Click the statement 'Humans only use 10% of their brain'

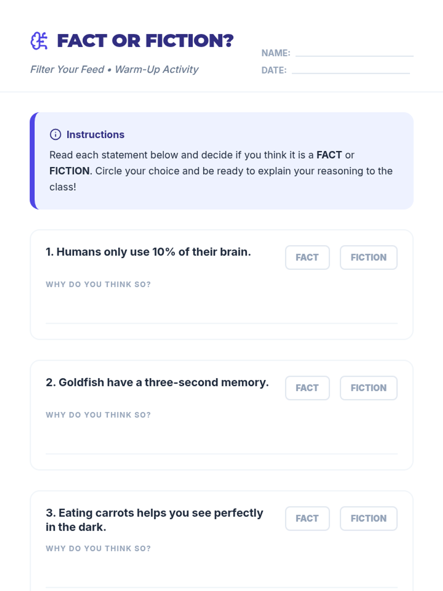click(148, 252)
